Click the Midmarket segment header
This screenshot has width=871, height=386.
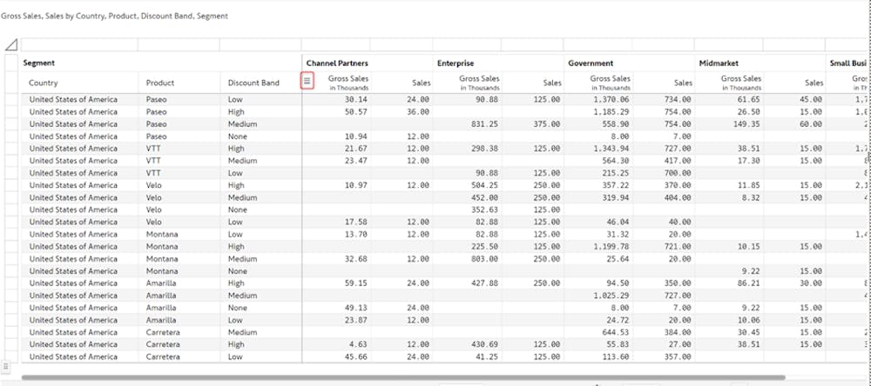(x=718, y=63)
